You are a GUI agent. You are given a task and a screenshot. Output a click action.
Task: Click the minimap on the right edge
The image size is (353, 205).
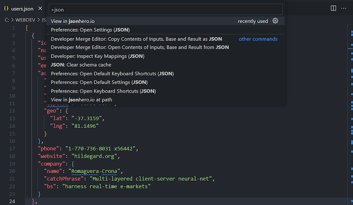[349, 97]
